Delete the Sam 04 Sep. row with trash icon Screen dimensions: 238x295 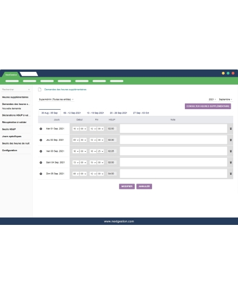[231, 163]
